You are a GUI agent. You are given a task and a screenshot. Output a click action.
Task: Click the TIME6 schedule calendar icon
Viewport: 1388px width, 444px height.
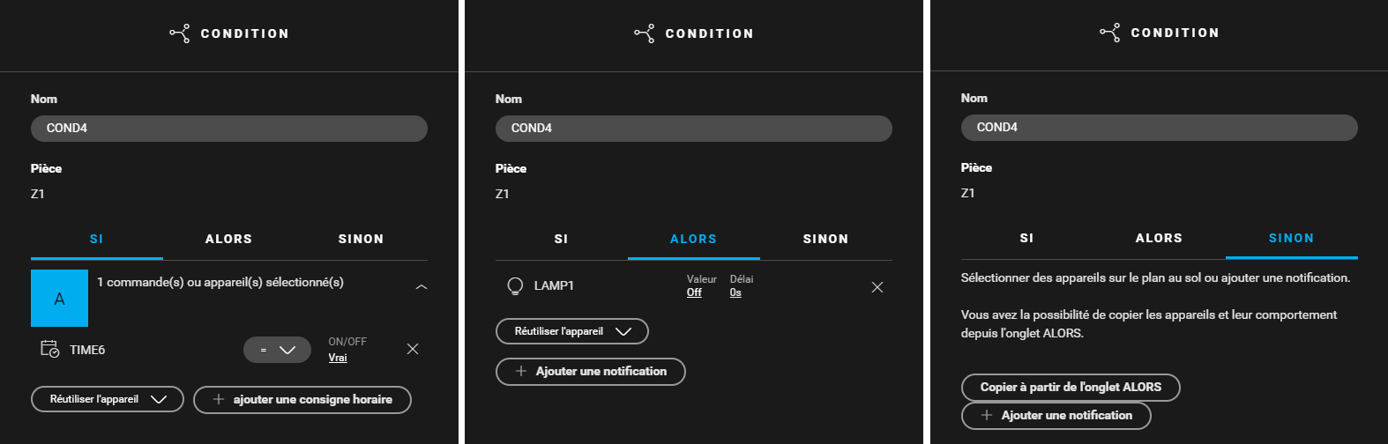[50, 349]
